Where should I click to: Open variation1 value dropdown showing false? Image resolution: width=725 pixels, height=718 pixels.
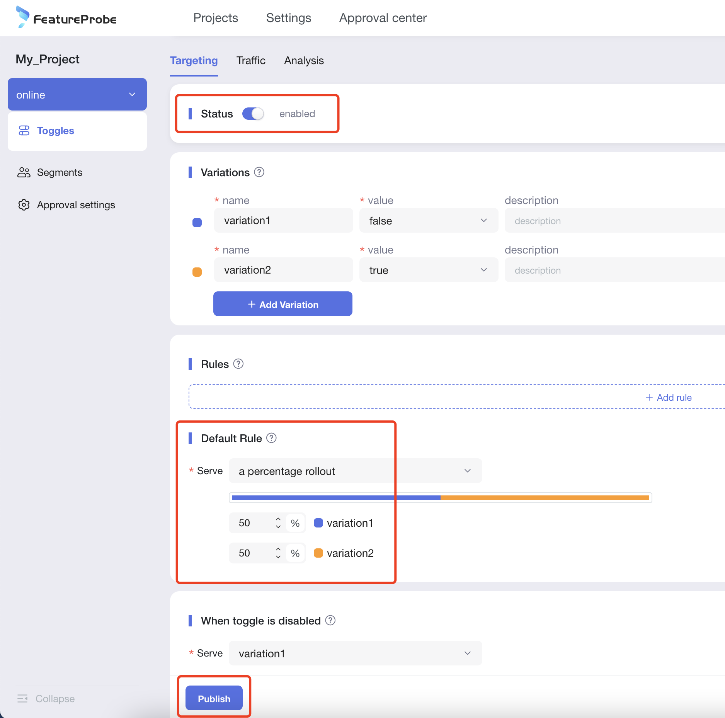tap(428, 221)
